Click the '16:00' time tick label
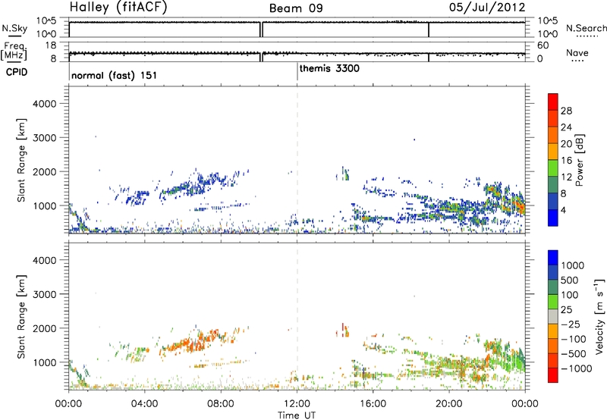This screenshot has height=420, width=607. [373, 404]
